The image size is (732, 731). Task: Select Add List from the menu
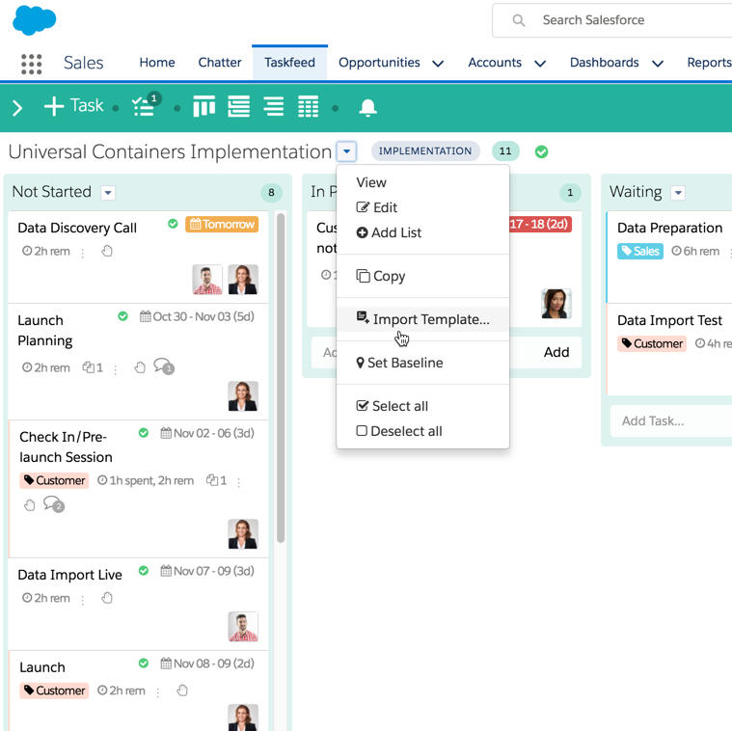coord(422,232)
